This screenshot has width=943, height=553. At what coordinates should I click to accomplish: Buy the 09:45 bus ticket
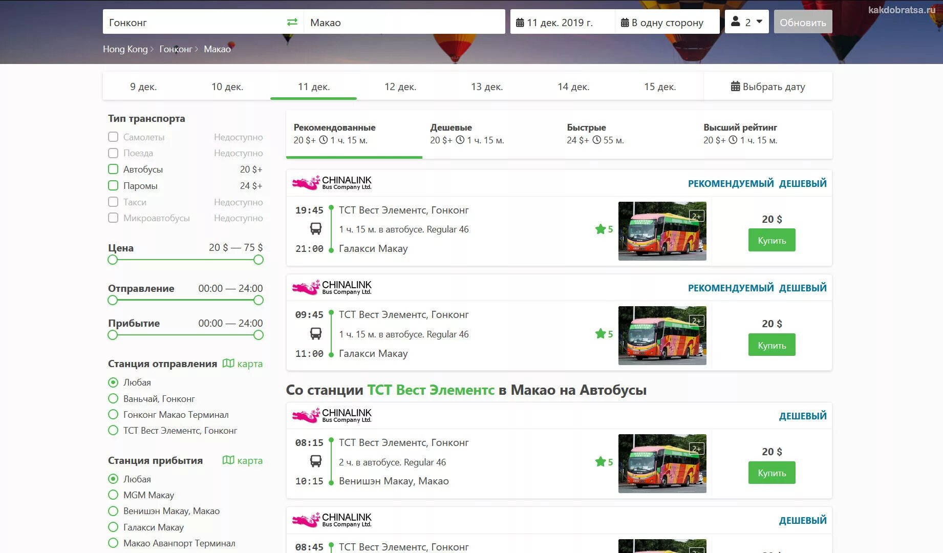tap(772, 345)
